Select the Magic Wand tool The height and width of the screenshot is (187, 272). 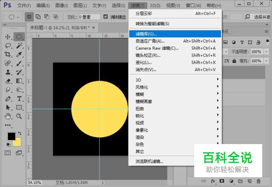(19, 46)
